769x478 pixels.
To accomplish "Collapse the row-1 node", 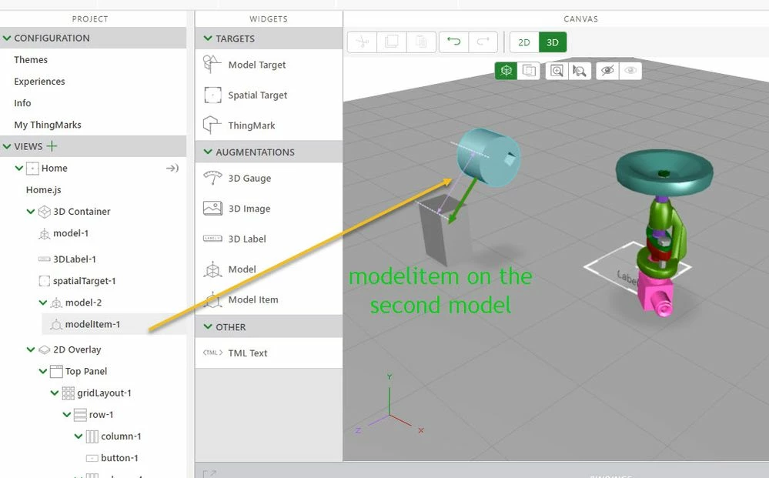I will click(67, 414).
